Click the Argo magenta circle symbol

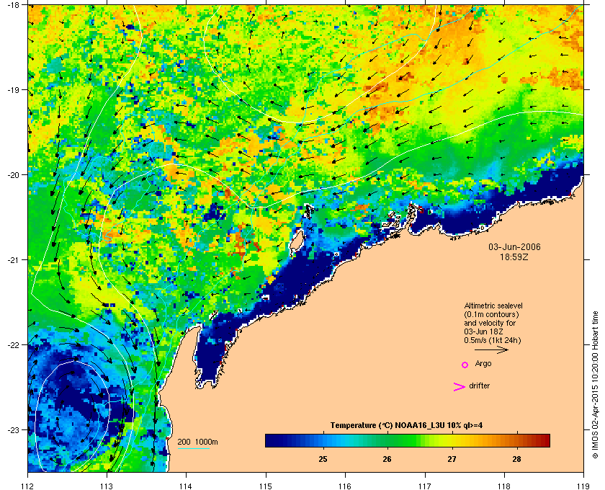[465, 365]
